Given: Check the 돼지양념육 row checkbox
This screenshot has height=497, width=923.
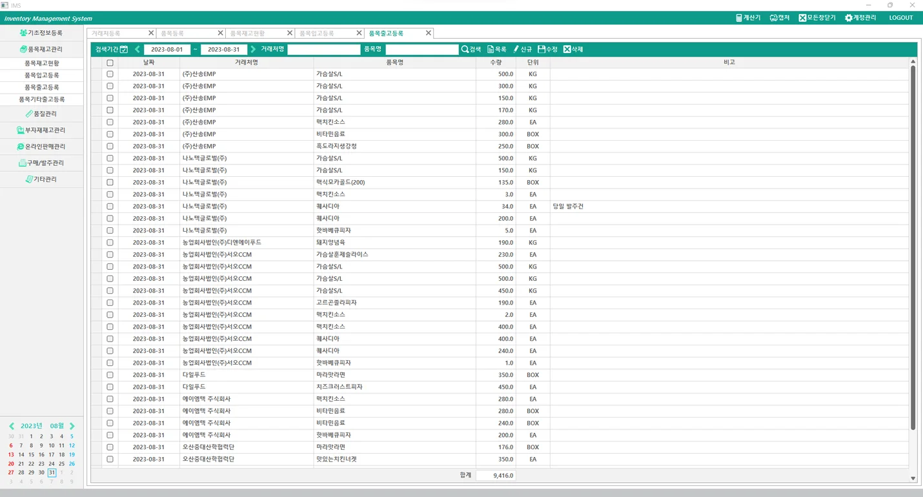Looking at the screenshot, I should (x=110, y=242).
